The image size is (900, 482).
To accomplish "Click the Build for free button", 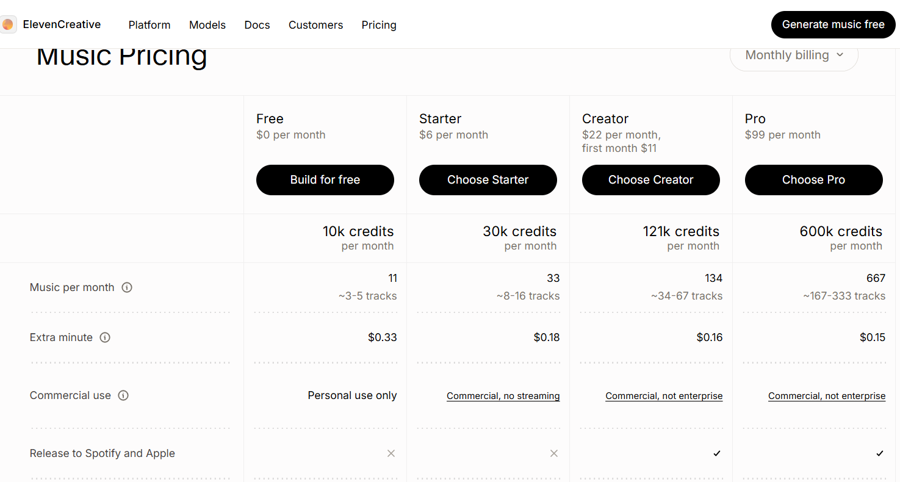I will coord(325,180).
